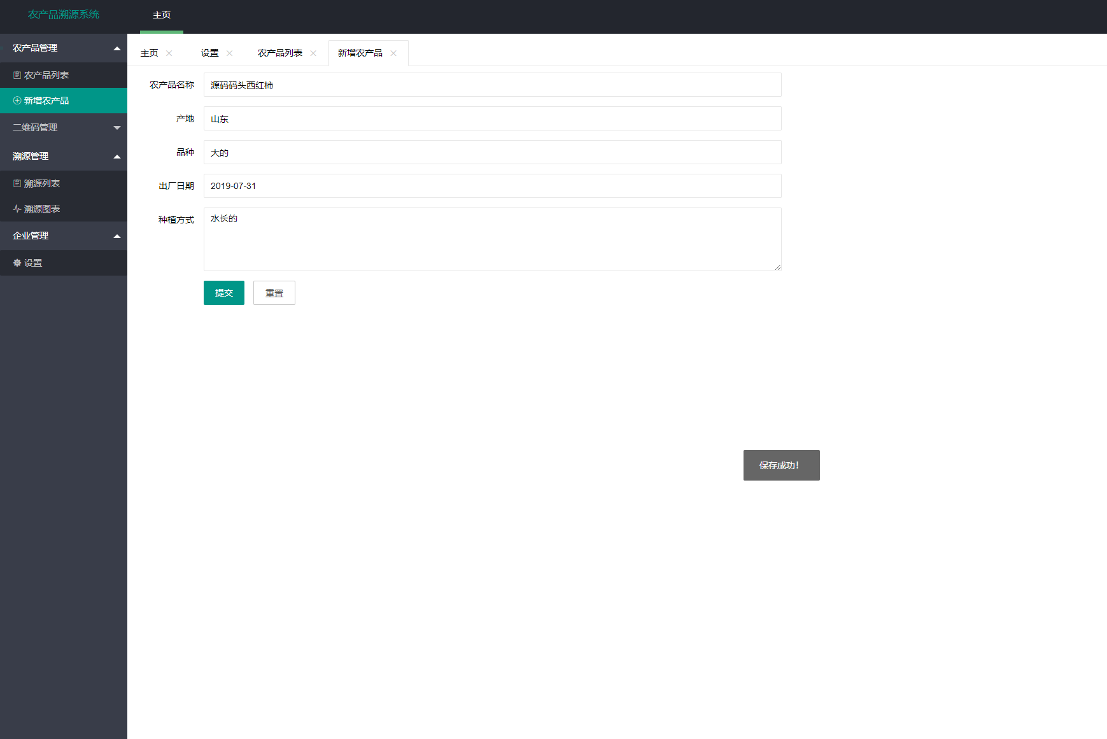The height and width of the screenshot is (739, 1107).
Task: Click the 农产品溯源系统 logo title
Action: (64, 15)
